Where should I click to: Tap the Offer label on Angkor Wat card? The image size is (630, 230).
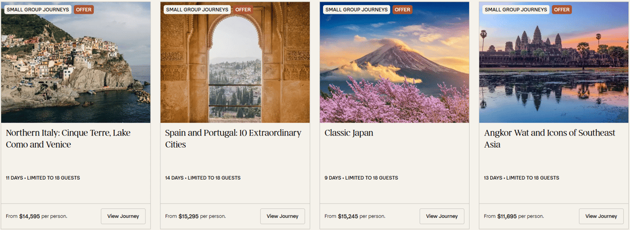click(561, 10)
